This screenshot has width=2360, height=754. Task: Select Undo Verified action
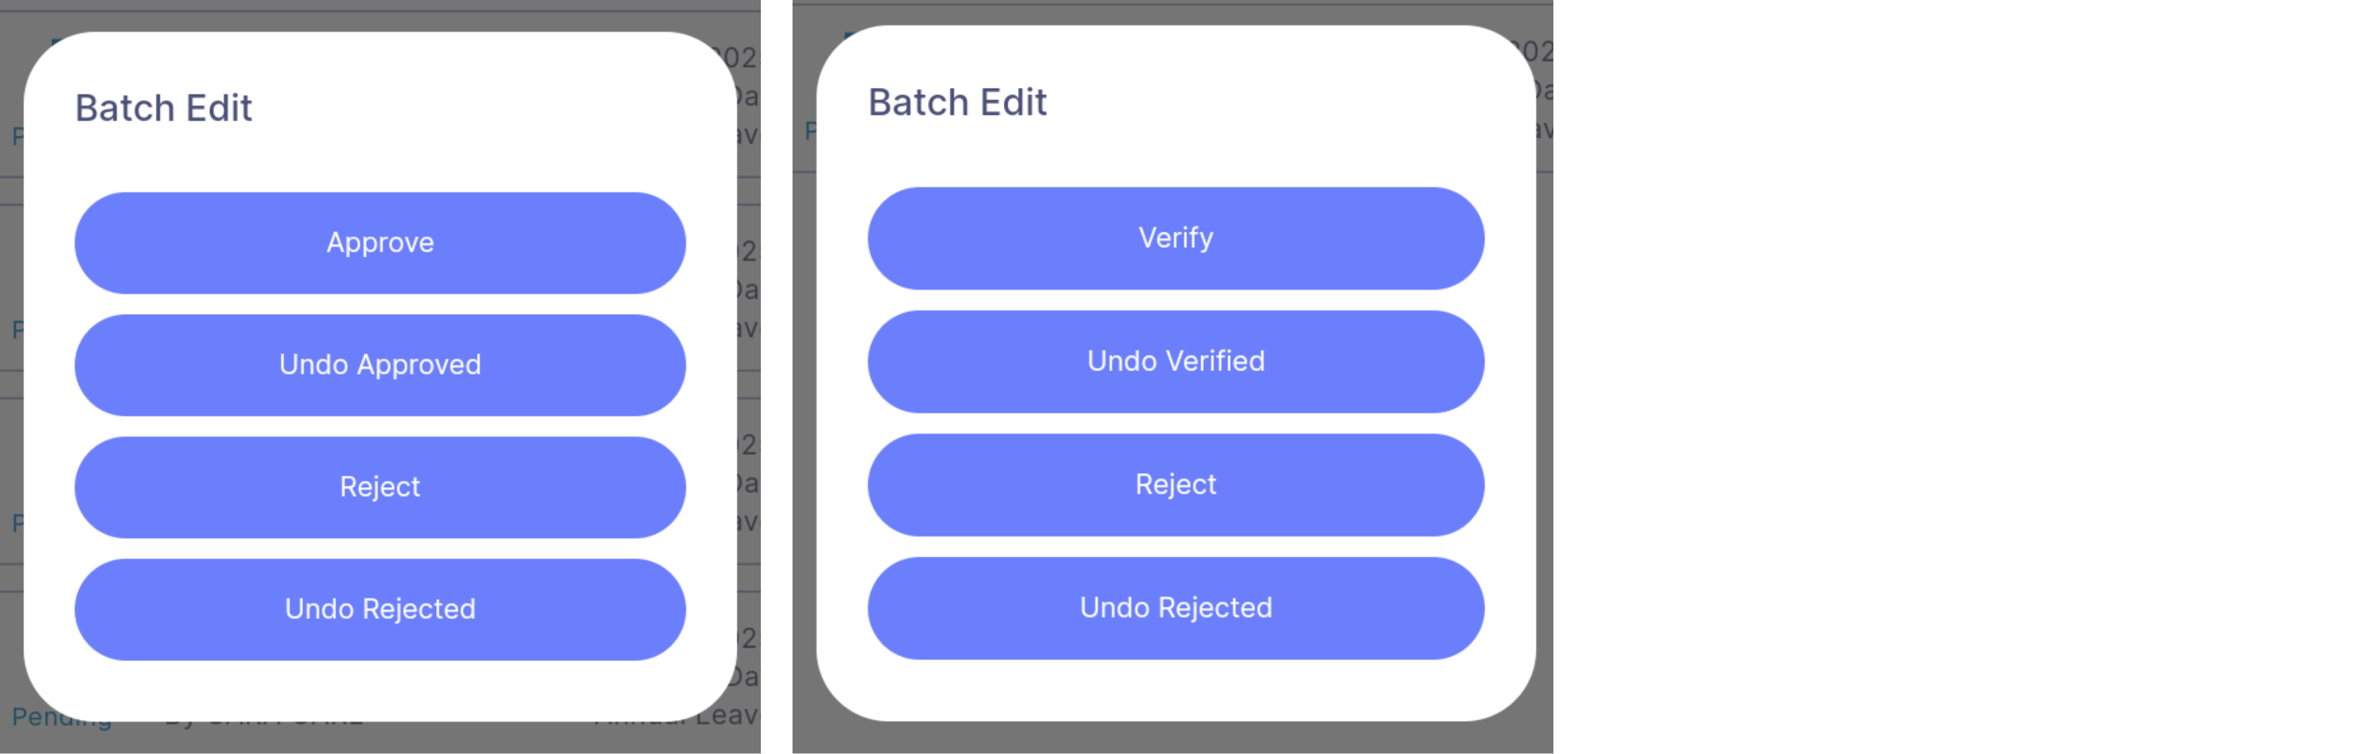(x=1175, y=360)
